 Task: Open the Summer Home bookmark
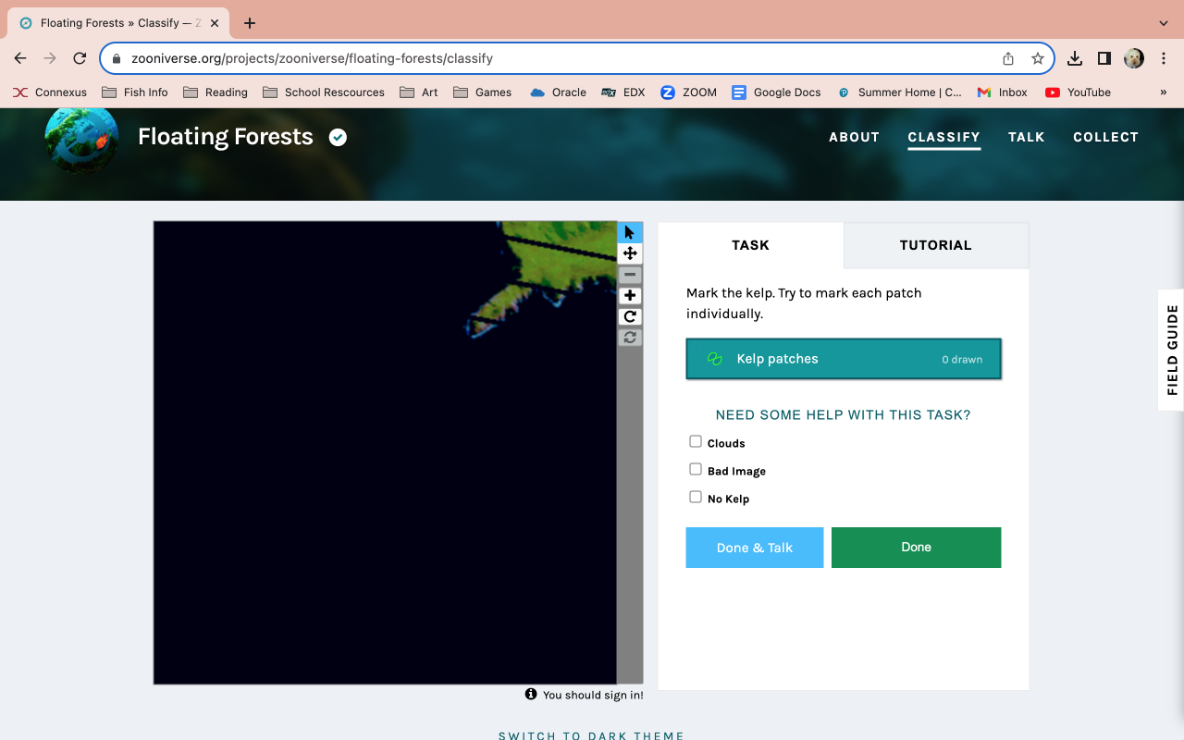(900, 92)
